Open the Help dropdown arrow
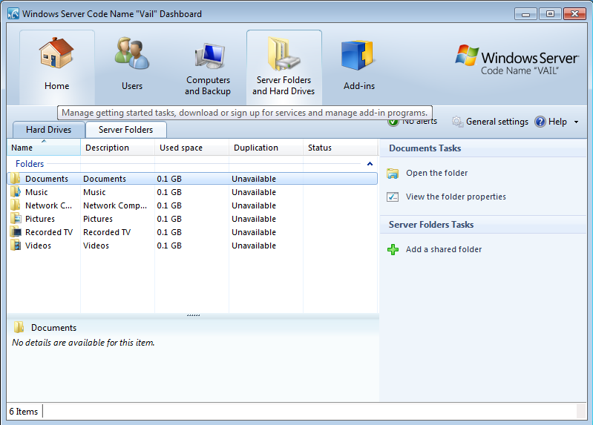Viewport: 593px width, 425px height. pyautogui.click(x=577, y=122)
